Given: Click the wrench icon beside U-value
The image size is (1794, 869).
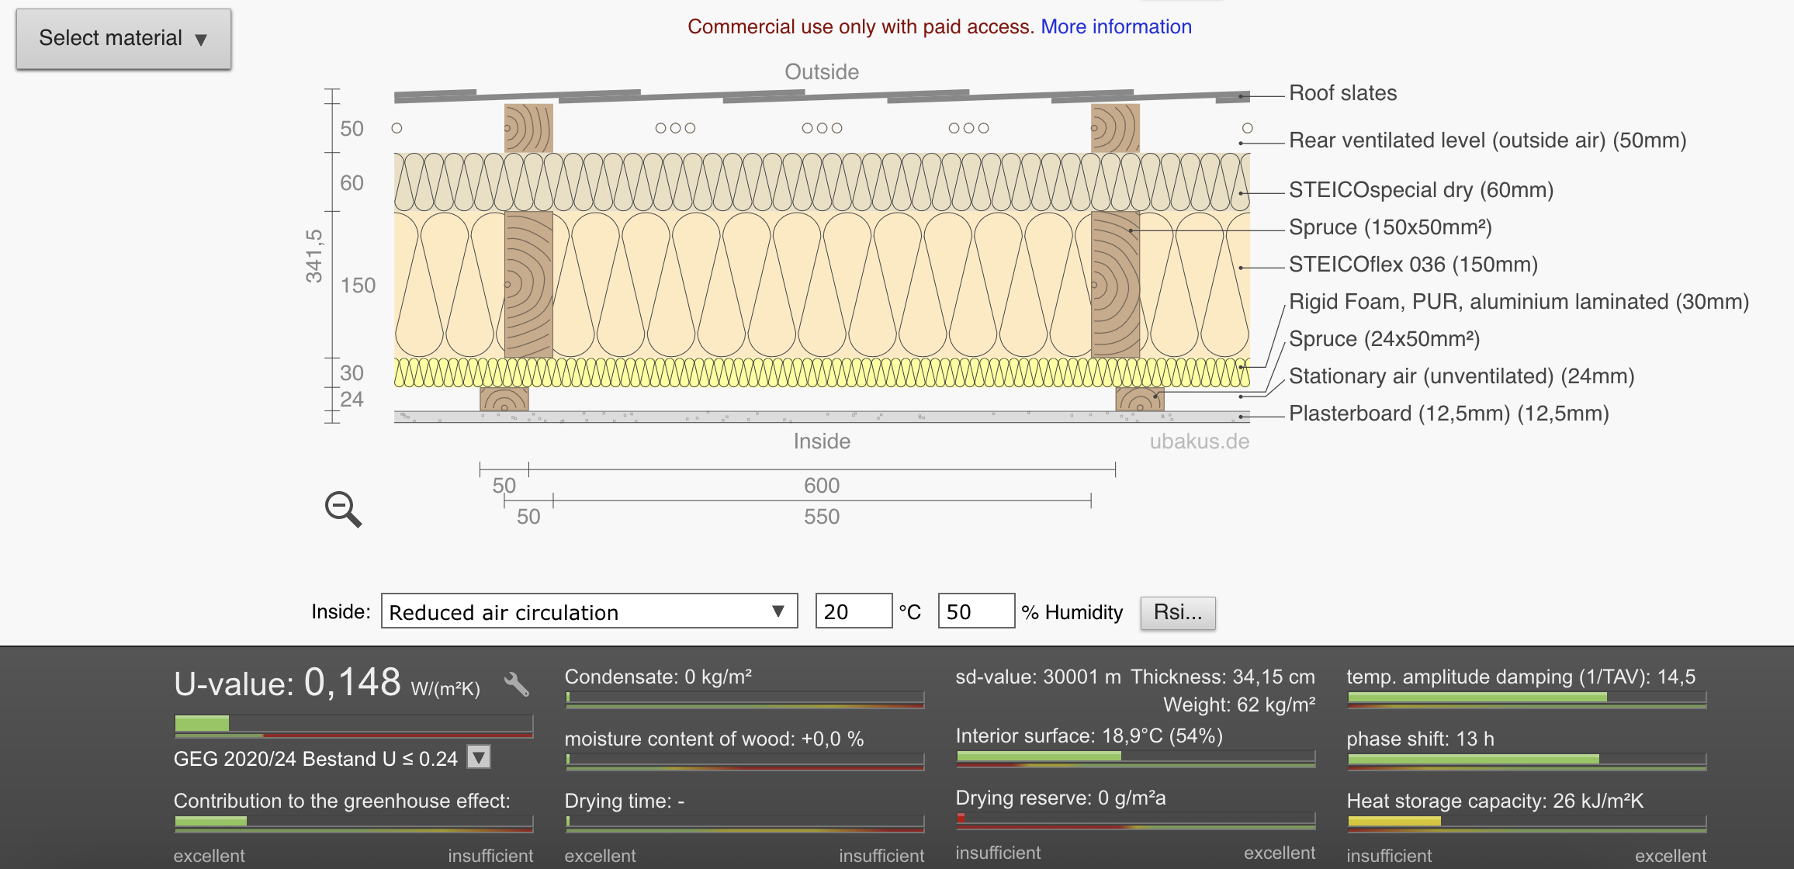Looking at the screenshot, I should [x=516, y=684].
